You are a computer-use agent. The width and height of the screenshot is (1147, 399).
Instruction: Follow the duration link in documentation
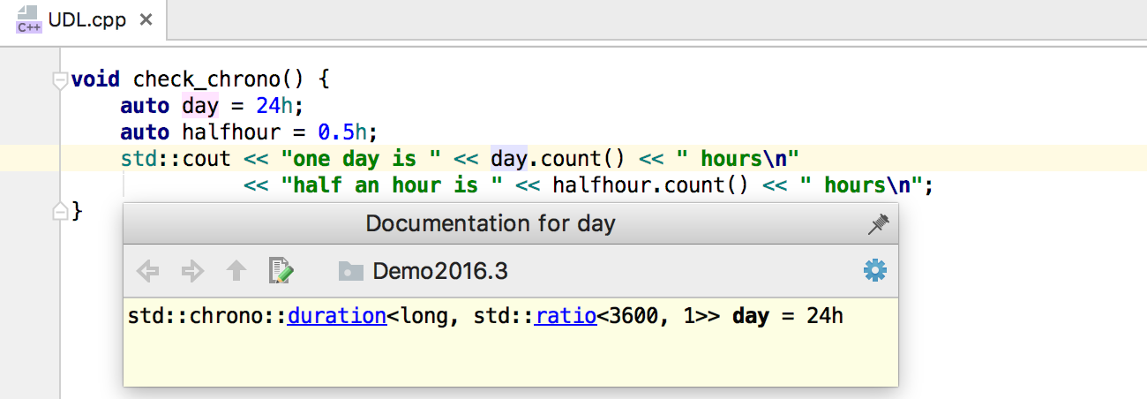coord(337,316)
